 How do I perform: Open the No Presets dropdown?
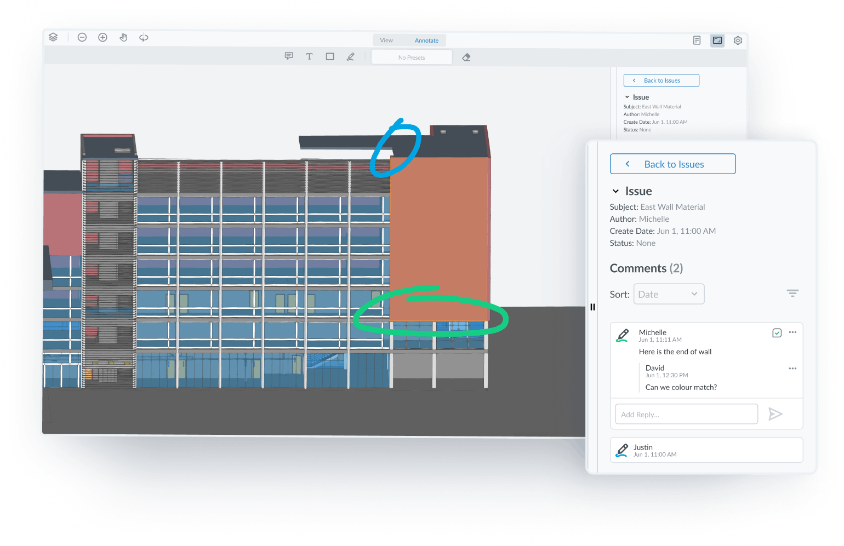pyautogui.click(x=411, y=57)
